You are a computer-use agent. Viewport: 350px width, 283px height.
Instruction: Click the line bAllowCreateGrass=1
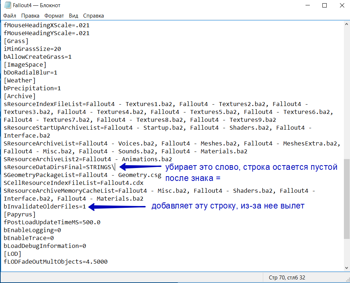[x=38, y=57]
